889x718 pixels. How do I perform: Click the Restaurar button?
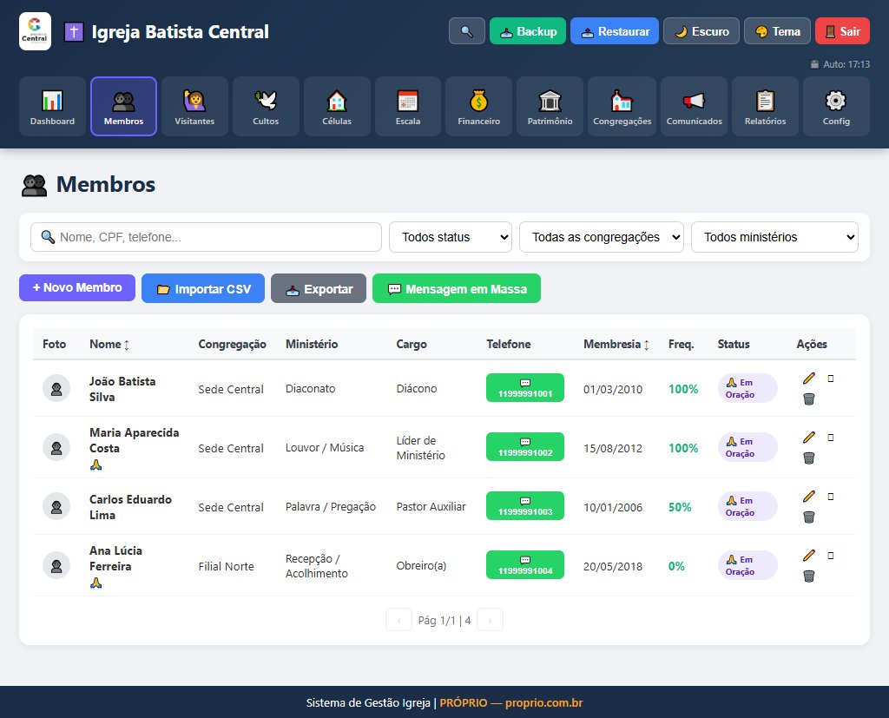(615, 31)
